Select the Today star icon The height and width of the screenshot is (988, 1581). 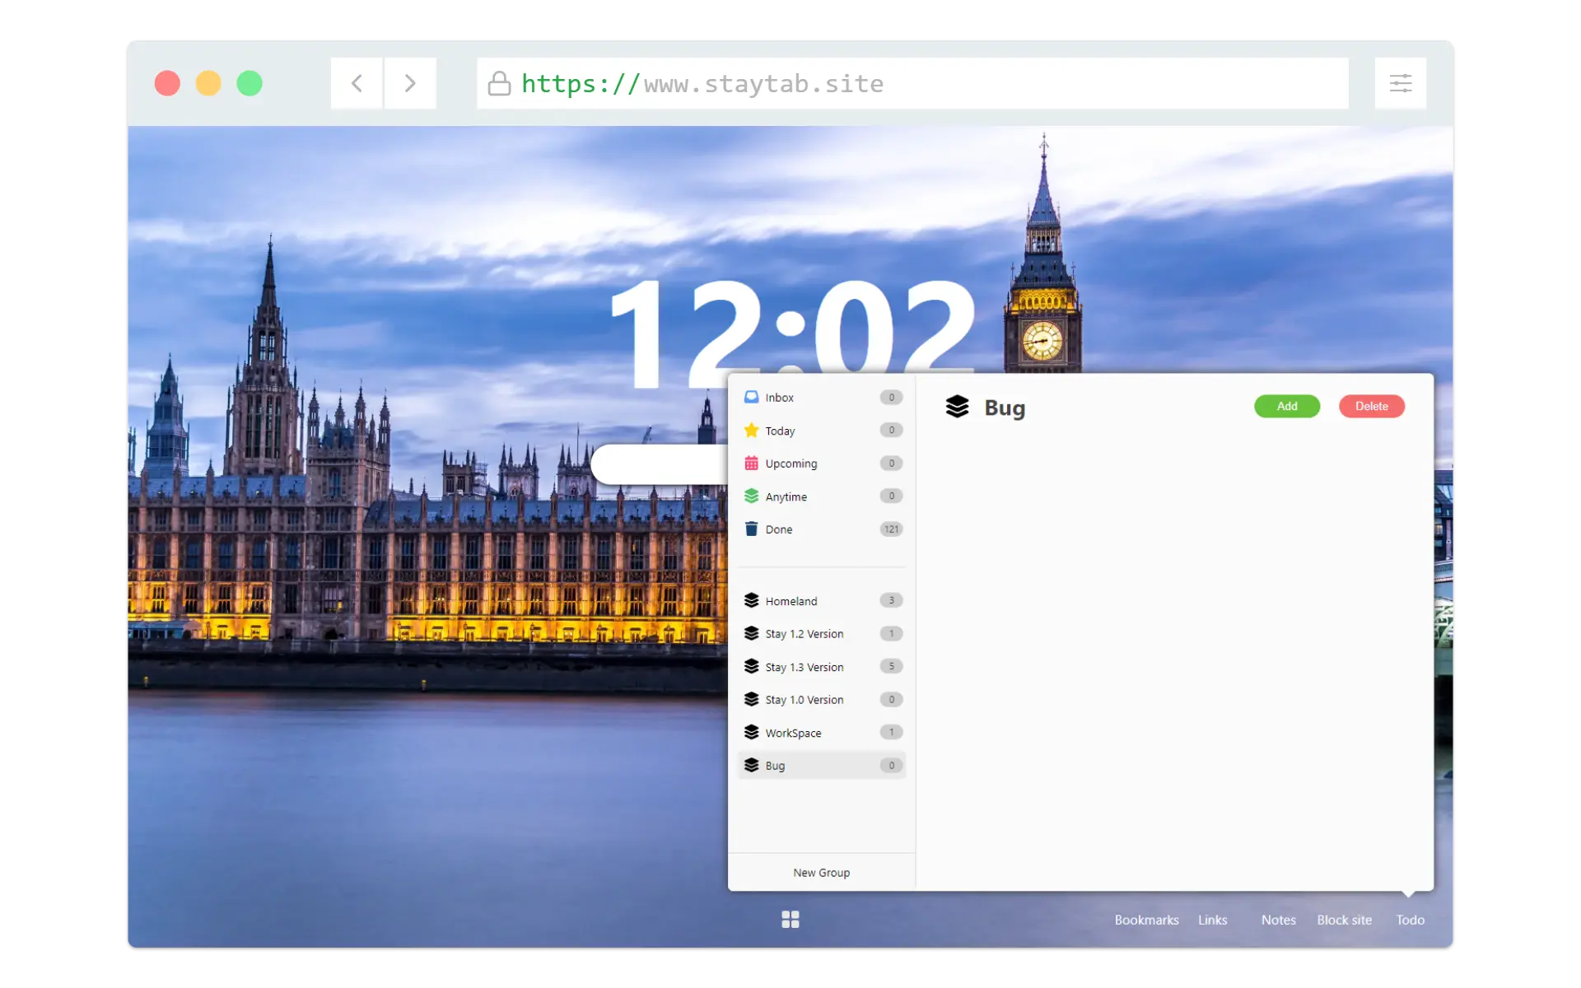(x=751, y=431)
